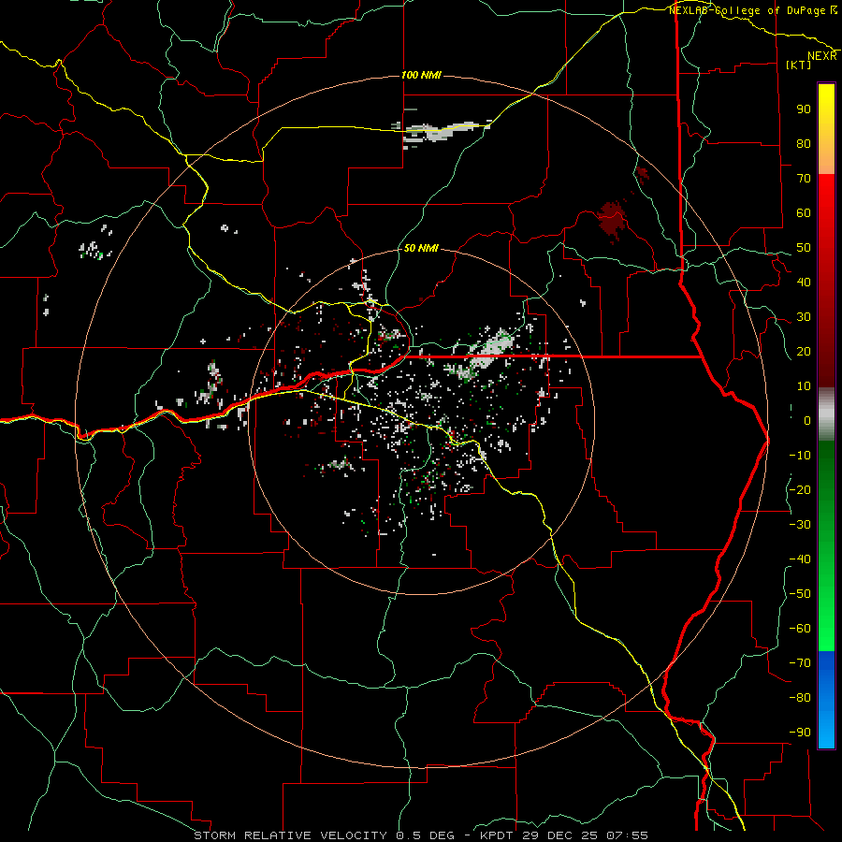The image size is (842, 842).
Task: Click the -30 value on the velocity scale
Action: click(x=800, y=525)
